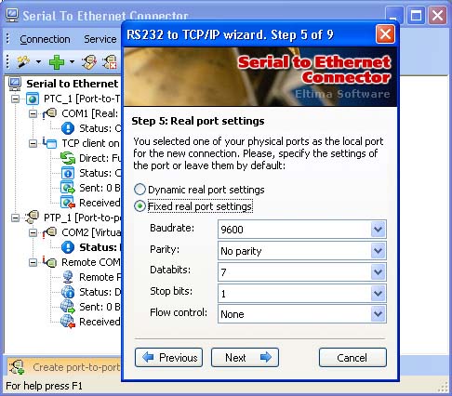Viewport: 452px width, 396px height.
Task: Select Dynamic real port settings radio
Action: (x=140, y=189)
